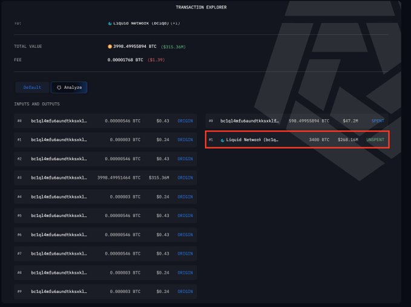Screen dimensions: 411x307
Task: Click ORIGIN on input row #2
Action: (x=185, y=159)
